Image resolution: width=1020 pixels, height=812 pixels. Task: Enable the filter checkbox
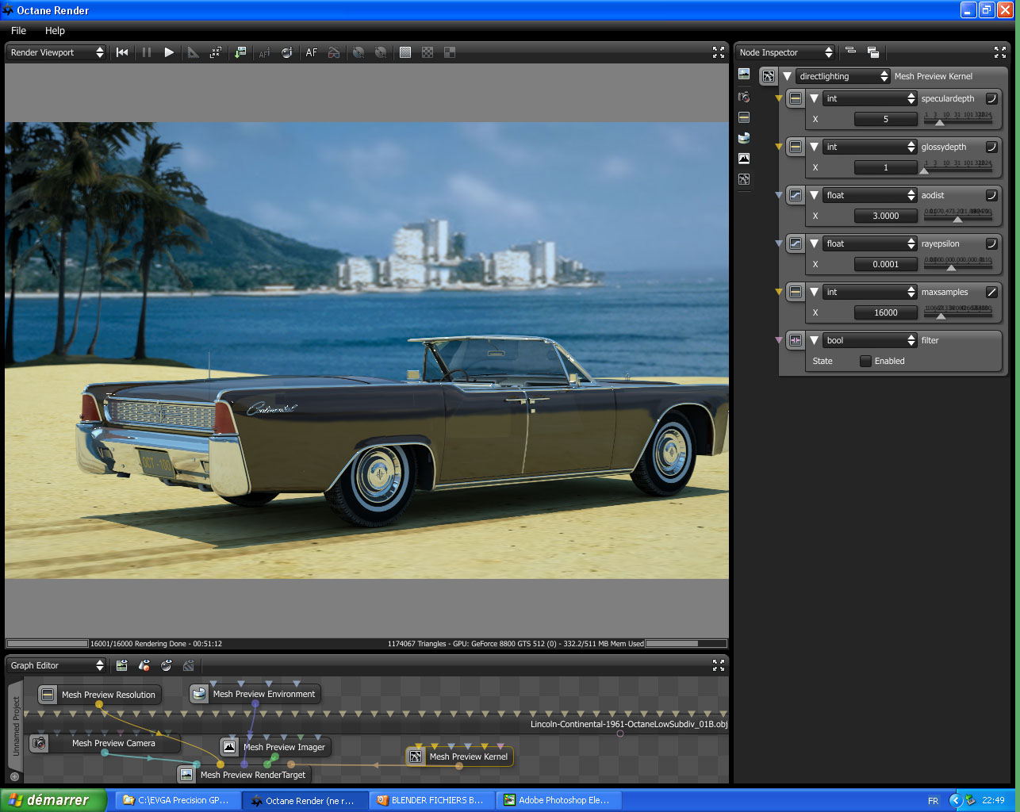(x=865, y=361)
